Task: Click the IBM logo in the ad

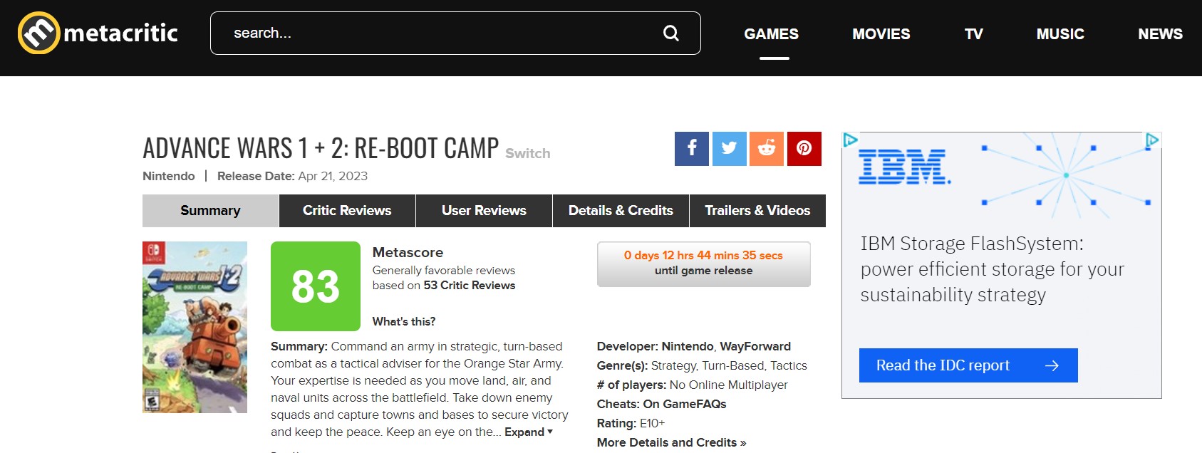Action: (x=904, y=167)
